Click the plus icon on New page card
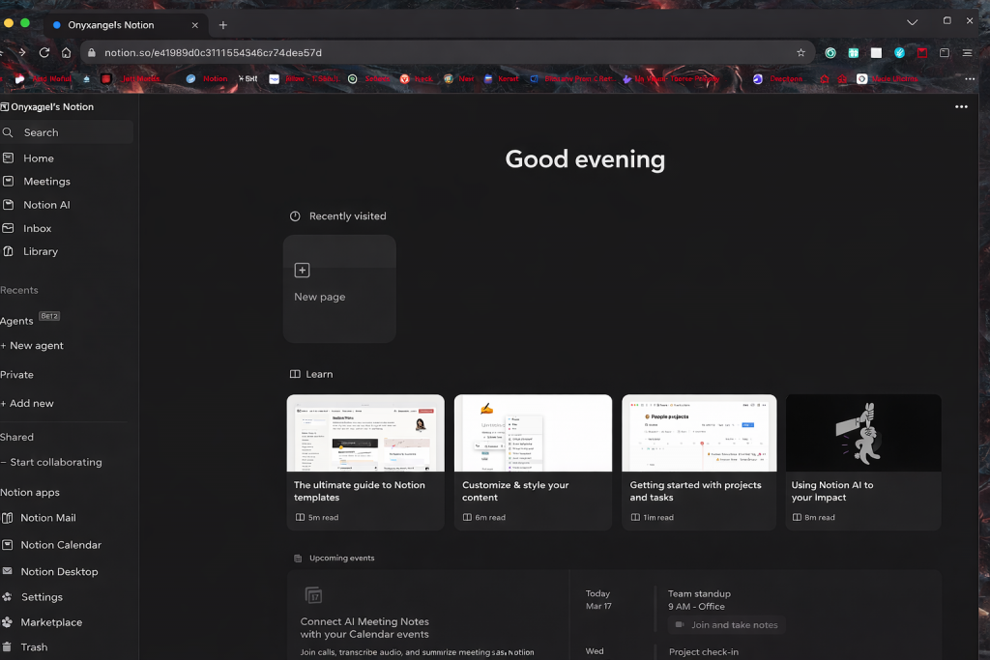Screen dimensions: 990x660 [302, 270]
